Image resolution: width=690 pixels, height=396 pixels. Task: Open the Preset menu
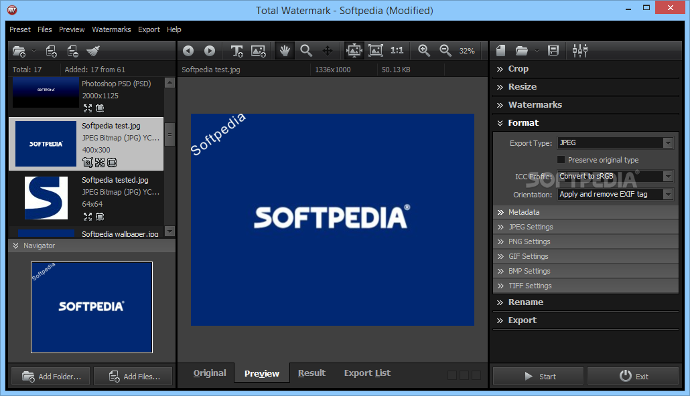point(20,29)
